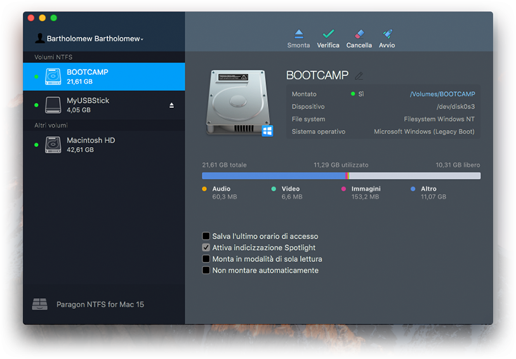
Task: Click the Cancella eraser icon
Action: [359, 34]
